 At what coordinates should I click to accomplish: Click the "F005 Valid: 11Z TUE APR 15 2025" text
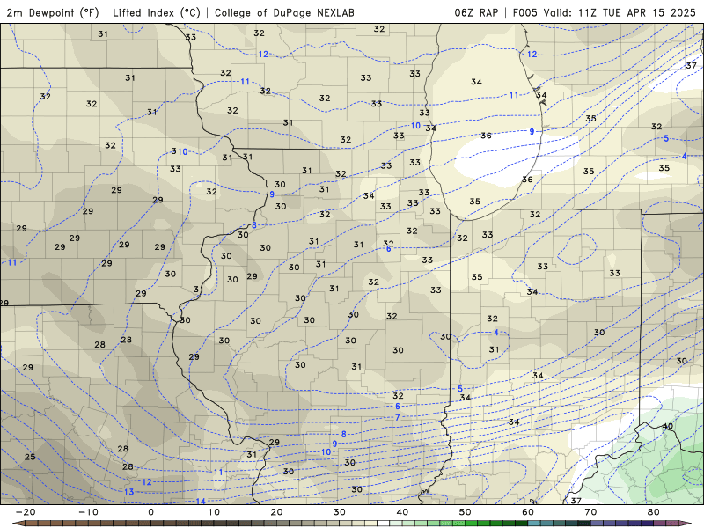click(x=605, y=12)
